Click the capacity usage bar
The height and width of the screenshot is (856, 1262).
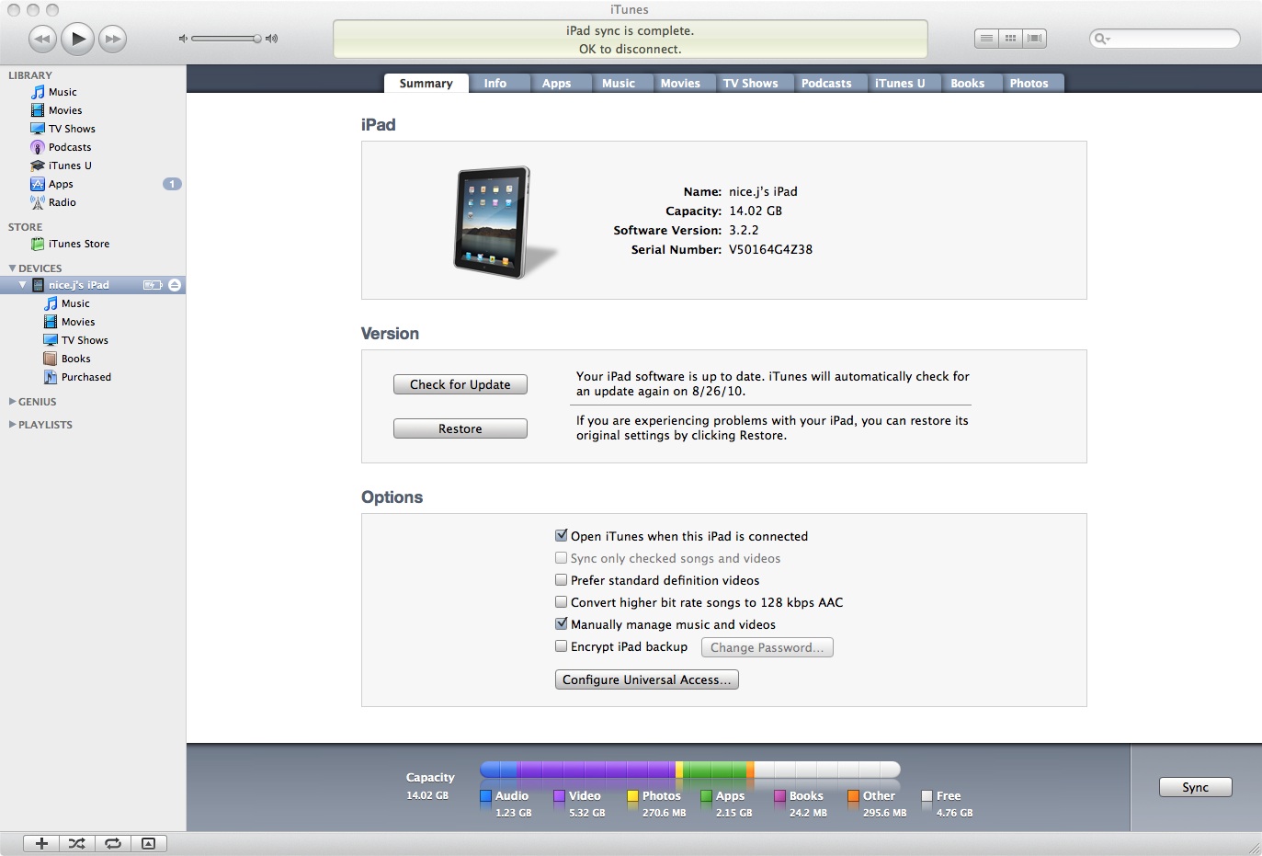690,770
